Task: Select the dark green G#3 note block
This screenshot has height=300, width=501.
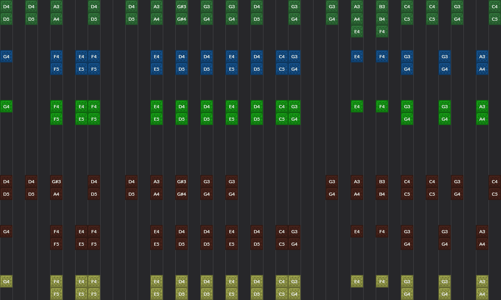Action: point(182,6)
